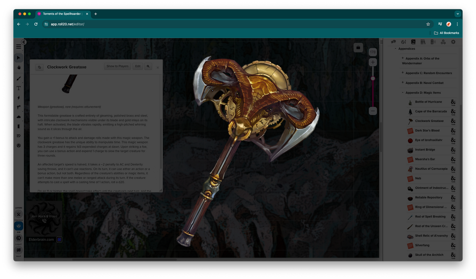Open the Journal tab in the sidebar

tap(413, 42)
